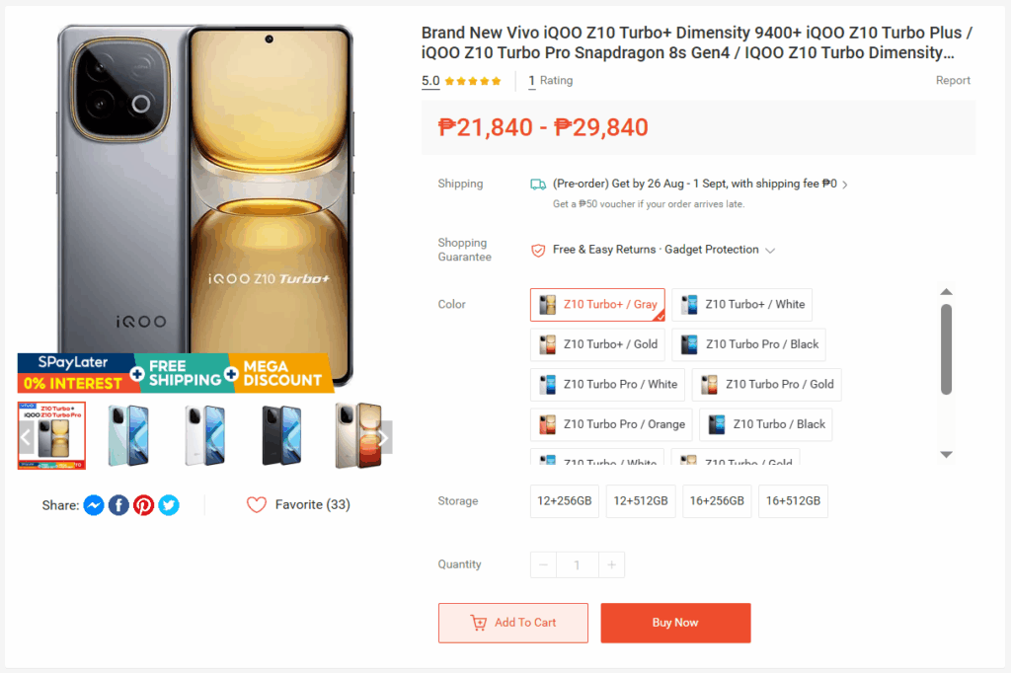The image size is (1011, 673).
Task: Click the cart icon inside Add To Cart
Action: (483, 623)
